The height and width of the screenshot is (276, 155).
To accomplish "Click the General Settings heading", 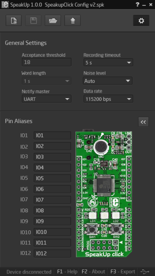I will click(x=26, y=43).
